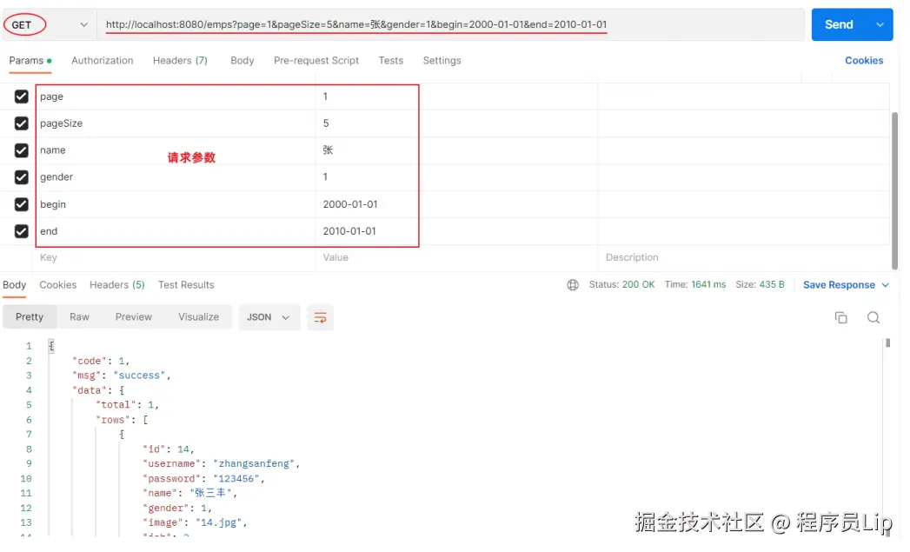910x552 pixels.
Task: Click the "123456" password value in JSON
Action: click(x=236, y=479)
